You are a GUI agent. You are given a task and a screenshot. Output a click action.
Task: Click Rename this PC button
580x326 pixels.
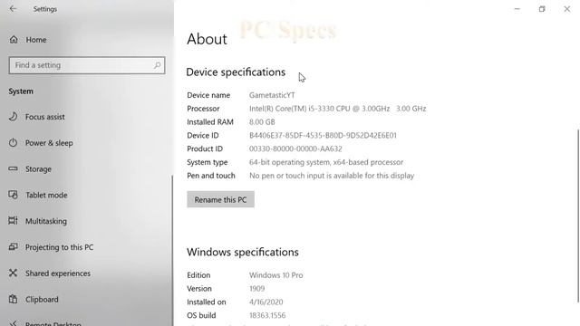220,199
